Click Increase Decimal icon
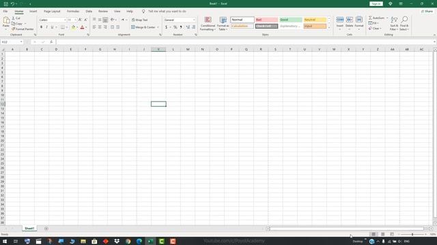 point(188,27)
